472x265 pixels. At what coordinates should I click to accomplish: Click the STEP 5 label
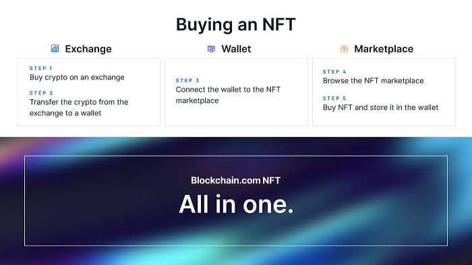(334, 98)
